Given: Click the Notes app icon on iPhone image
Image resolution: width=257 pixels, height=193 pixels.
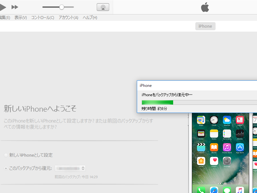Looking at the screenshot, I should 214,133.
